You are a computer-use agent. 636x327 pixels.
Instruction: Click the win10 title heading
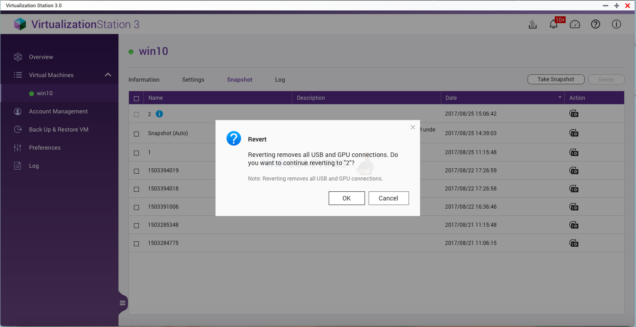pos(153,51)
